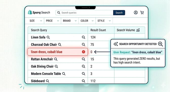Expand the BRAND filter dropdown
This screenshot has height=92, width=170.
click(70, 21)
